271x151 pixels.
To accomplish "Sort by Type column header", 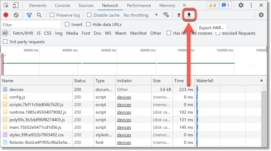I will pos(105,81).
